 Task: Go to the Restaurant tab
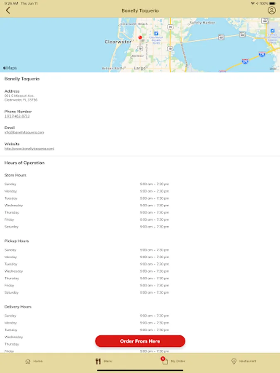pos(244,361)
